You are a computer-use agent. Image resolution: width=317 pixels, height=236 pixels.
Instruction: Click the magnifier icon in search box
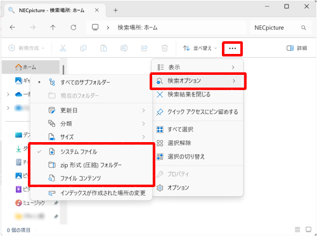point(304,27)
